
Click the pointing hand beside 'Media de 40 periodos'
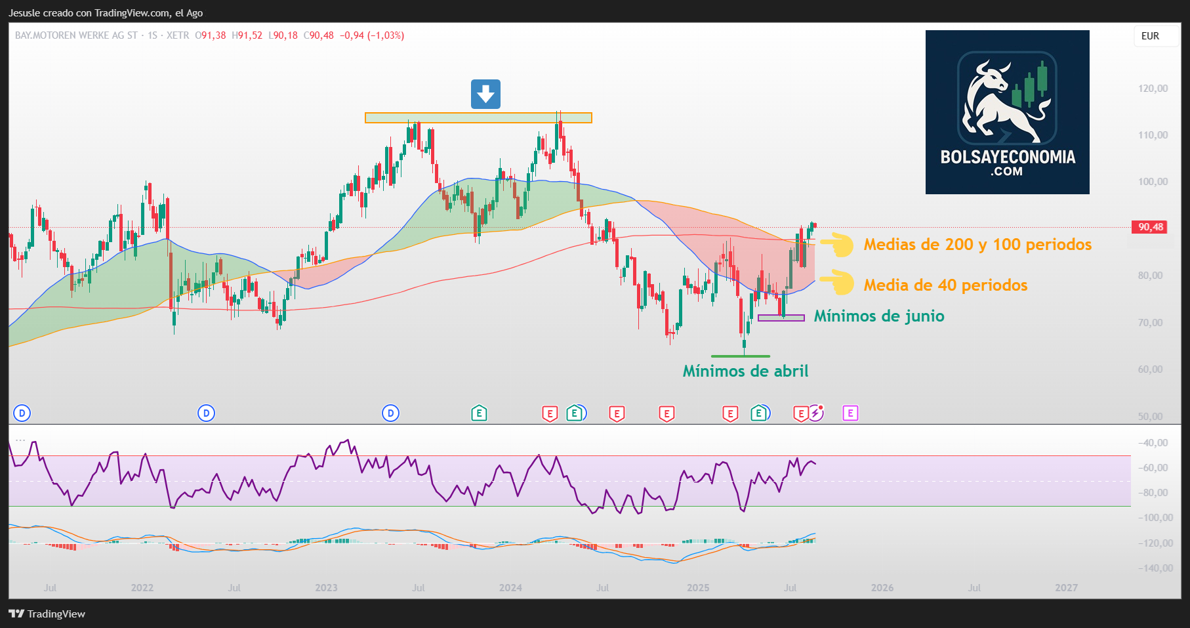point(836,283)
